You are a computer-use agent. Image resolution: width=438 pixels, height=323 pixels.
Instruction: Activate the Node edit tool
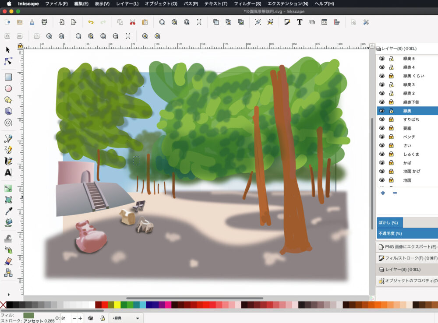[x=8, y=61]
